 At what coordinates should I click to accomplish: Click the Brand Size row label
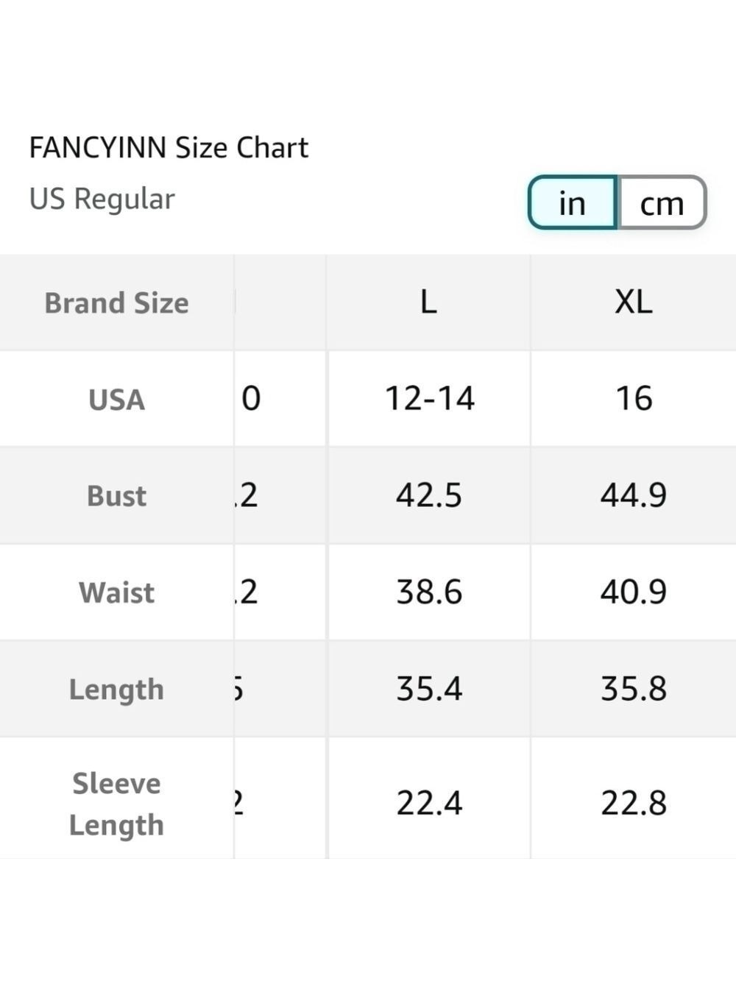[116, 302]
